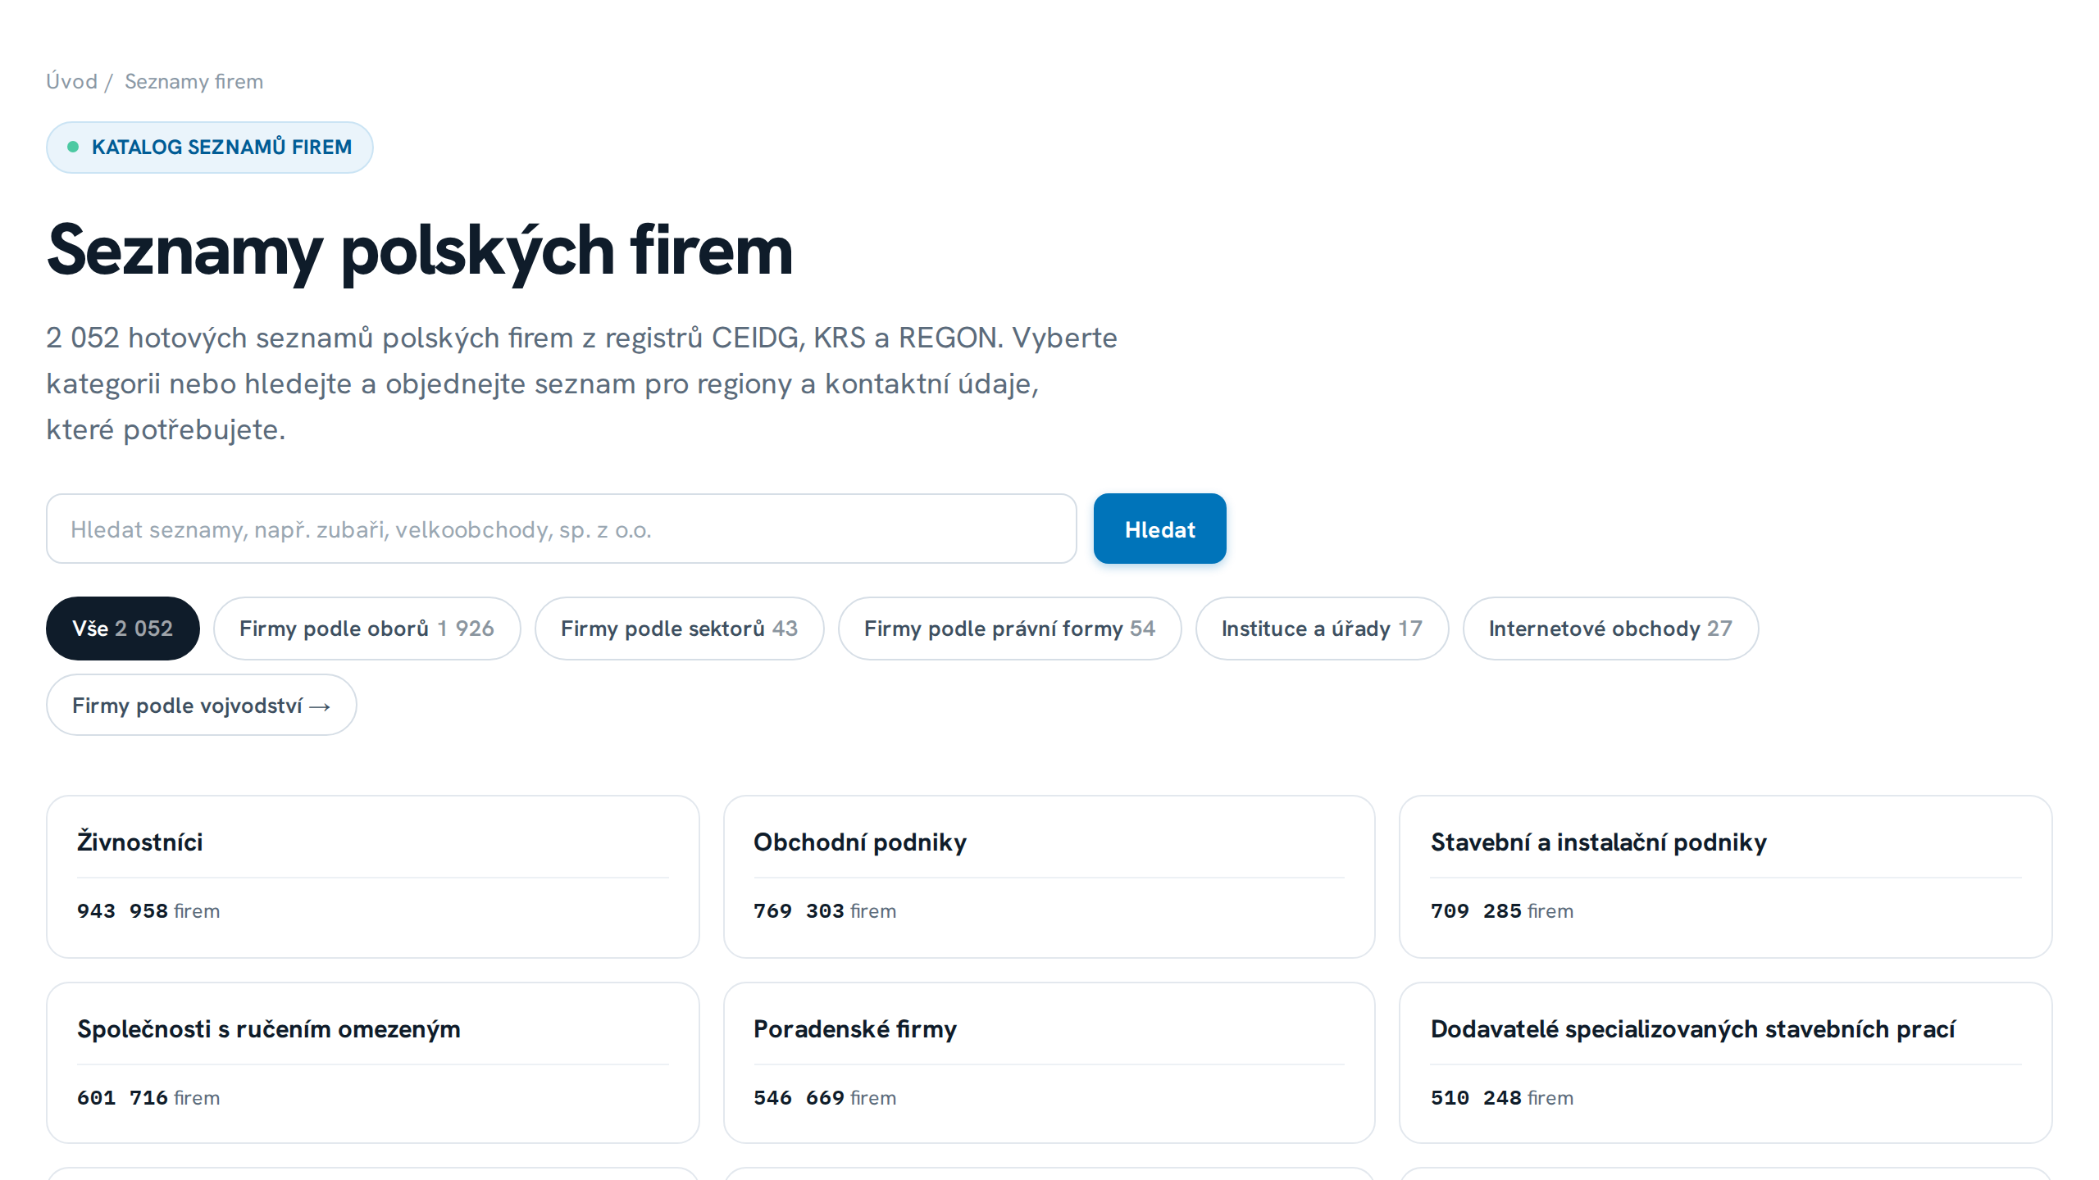Screen dimensions: 2099x1180
Task: Open the Seznamy firem breadcrumb
Action: point(194,81)
